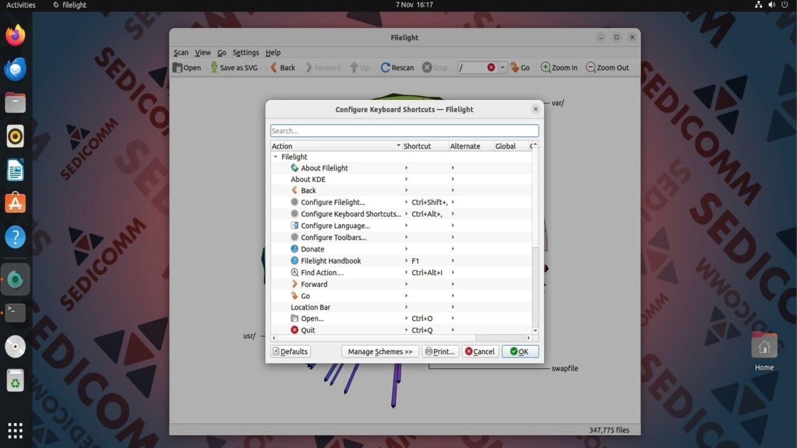
Task: Click Save as SVG in the toolbar
Action: point(233,67)
